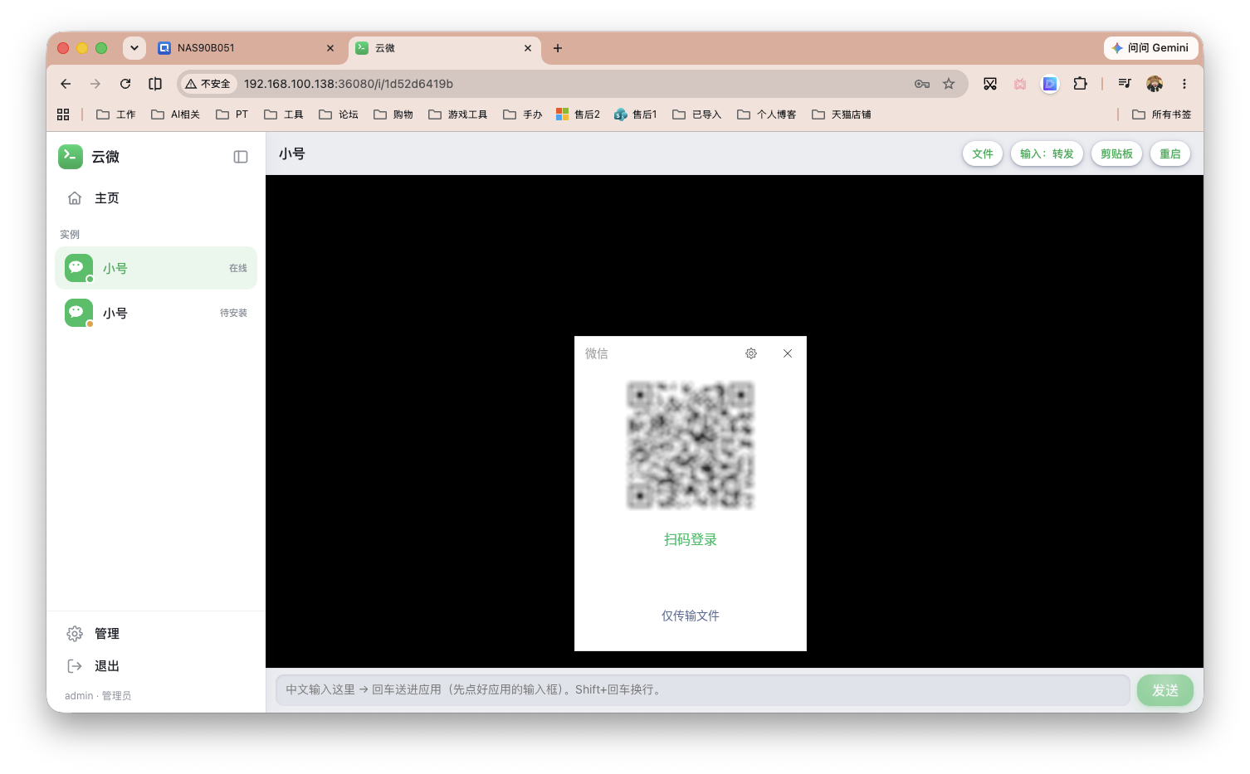
Task: Click the 重启 restart button
Action: (x=1170, y=154)
